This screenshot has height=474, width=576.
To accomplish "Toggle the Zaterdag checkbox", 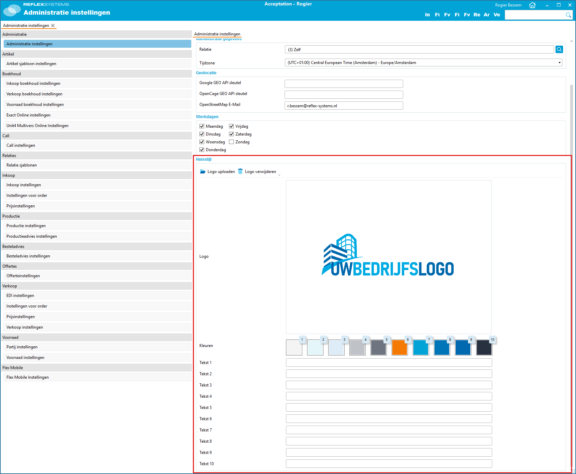I will click(231, 134).
